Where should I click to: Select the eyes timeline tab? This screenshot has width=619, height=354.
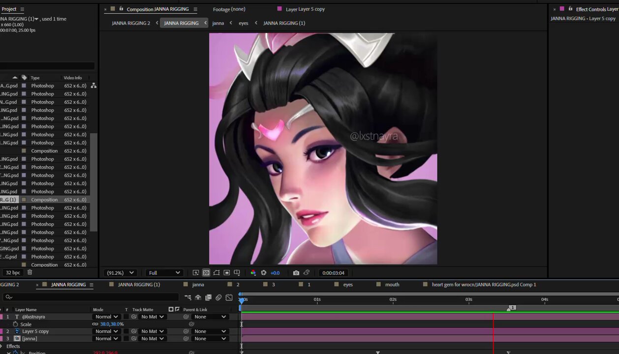348,285
